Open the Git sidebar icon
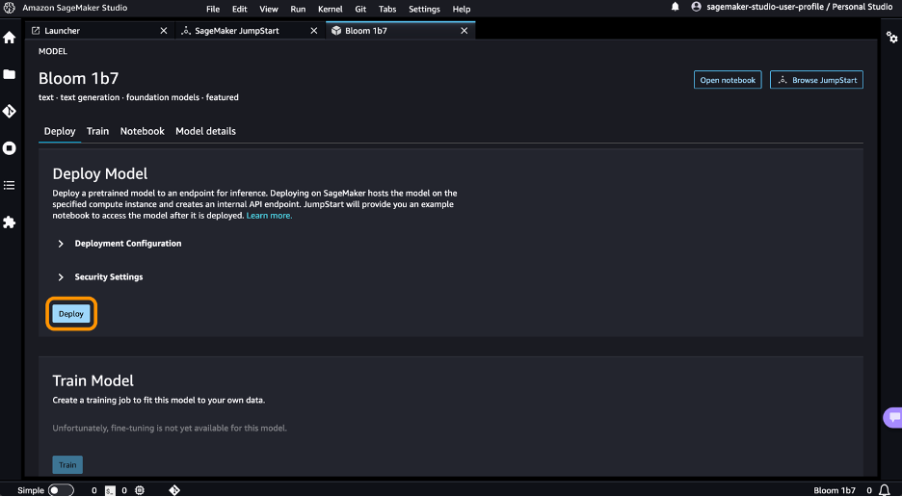Image resolution: width=902 pixels, height=497 pixels. tap(10, 111)
